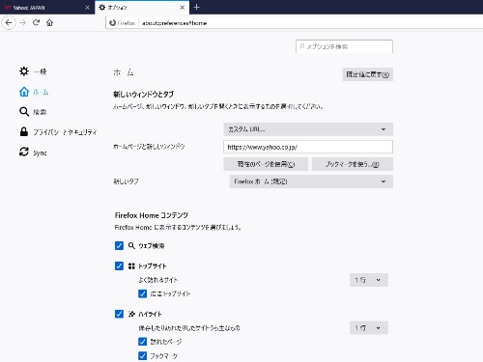Click the sparkle icon beside ハイライト
Image resolution: width=483 pixels, height=362 pixels.
pyautogui.click(x=131, y=314)
